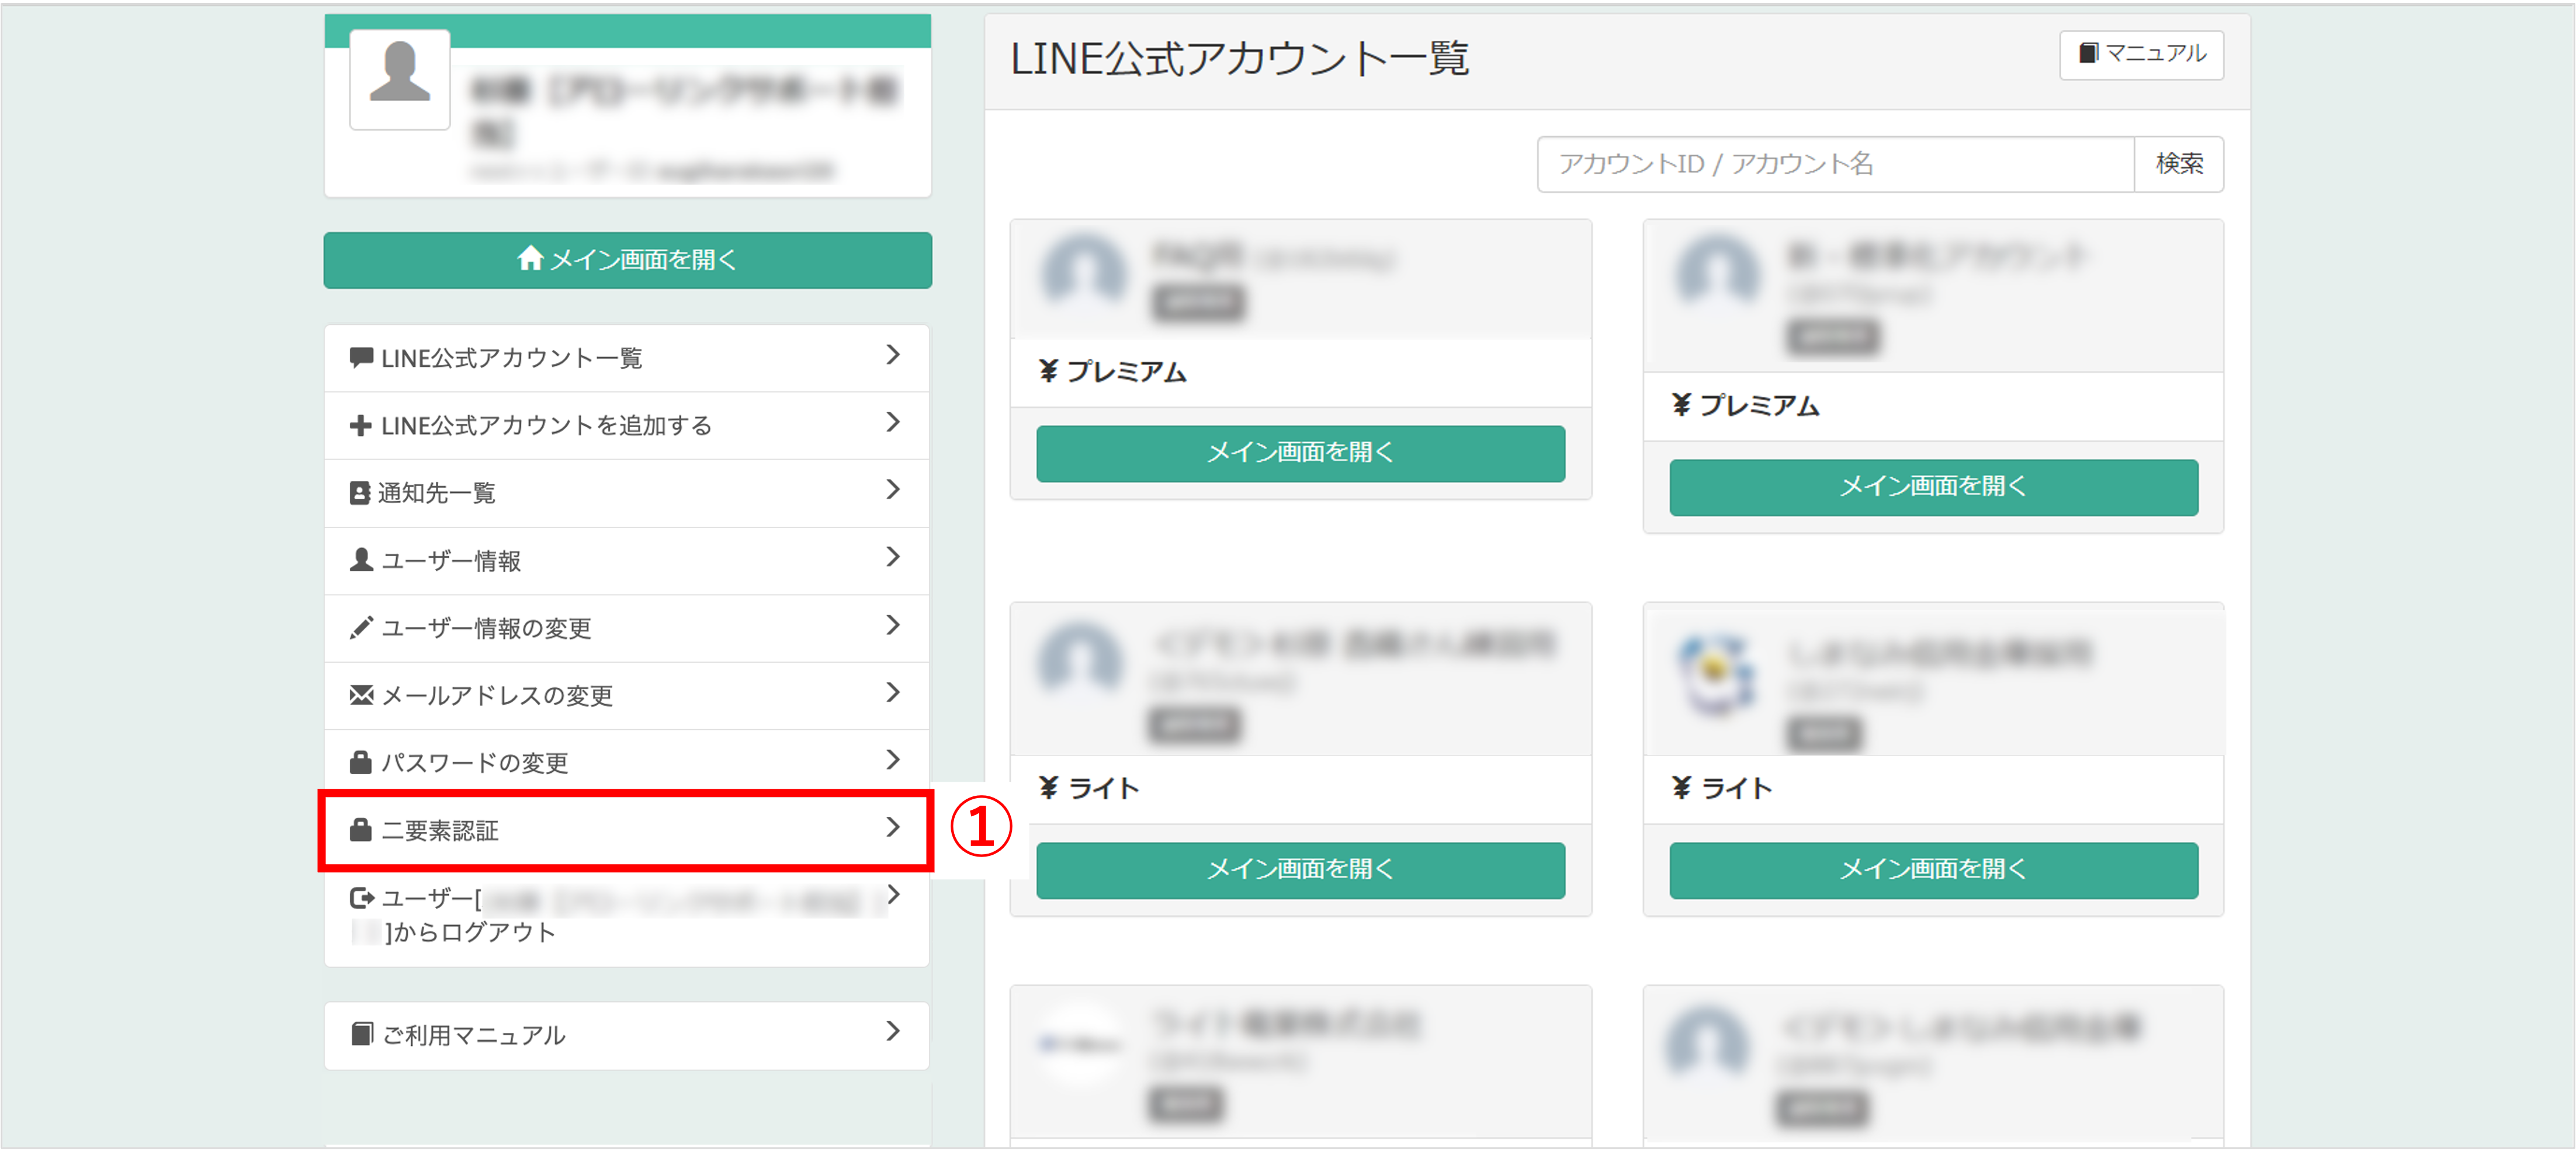2576x1151 pixels.
Task: Click the マニュアル button at top right
Action: coord(2141,54)
